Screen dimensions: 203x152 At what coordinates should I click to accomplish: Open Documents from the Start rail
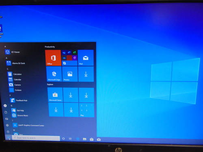click(x=6, y=112)
